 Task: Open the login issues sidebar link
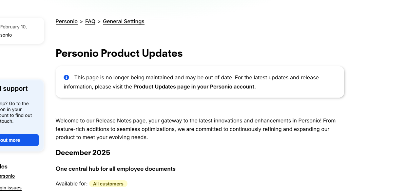(10, 188)
